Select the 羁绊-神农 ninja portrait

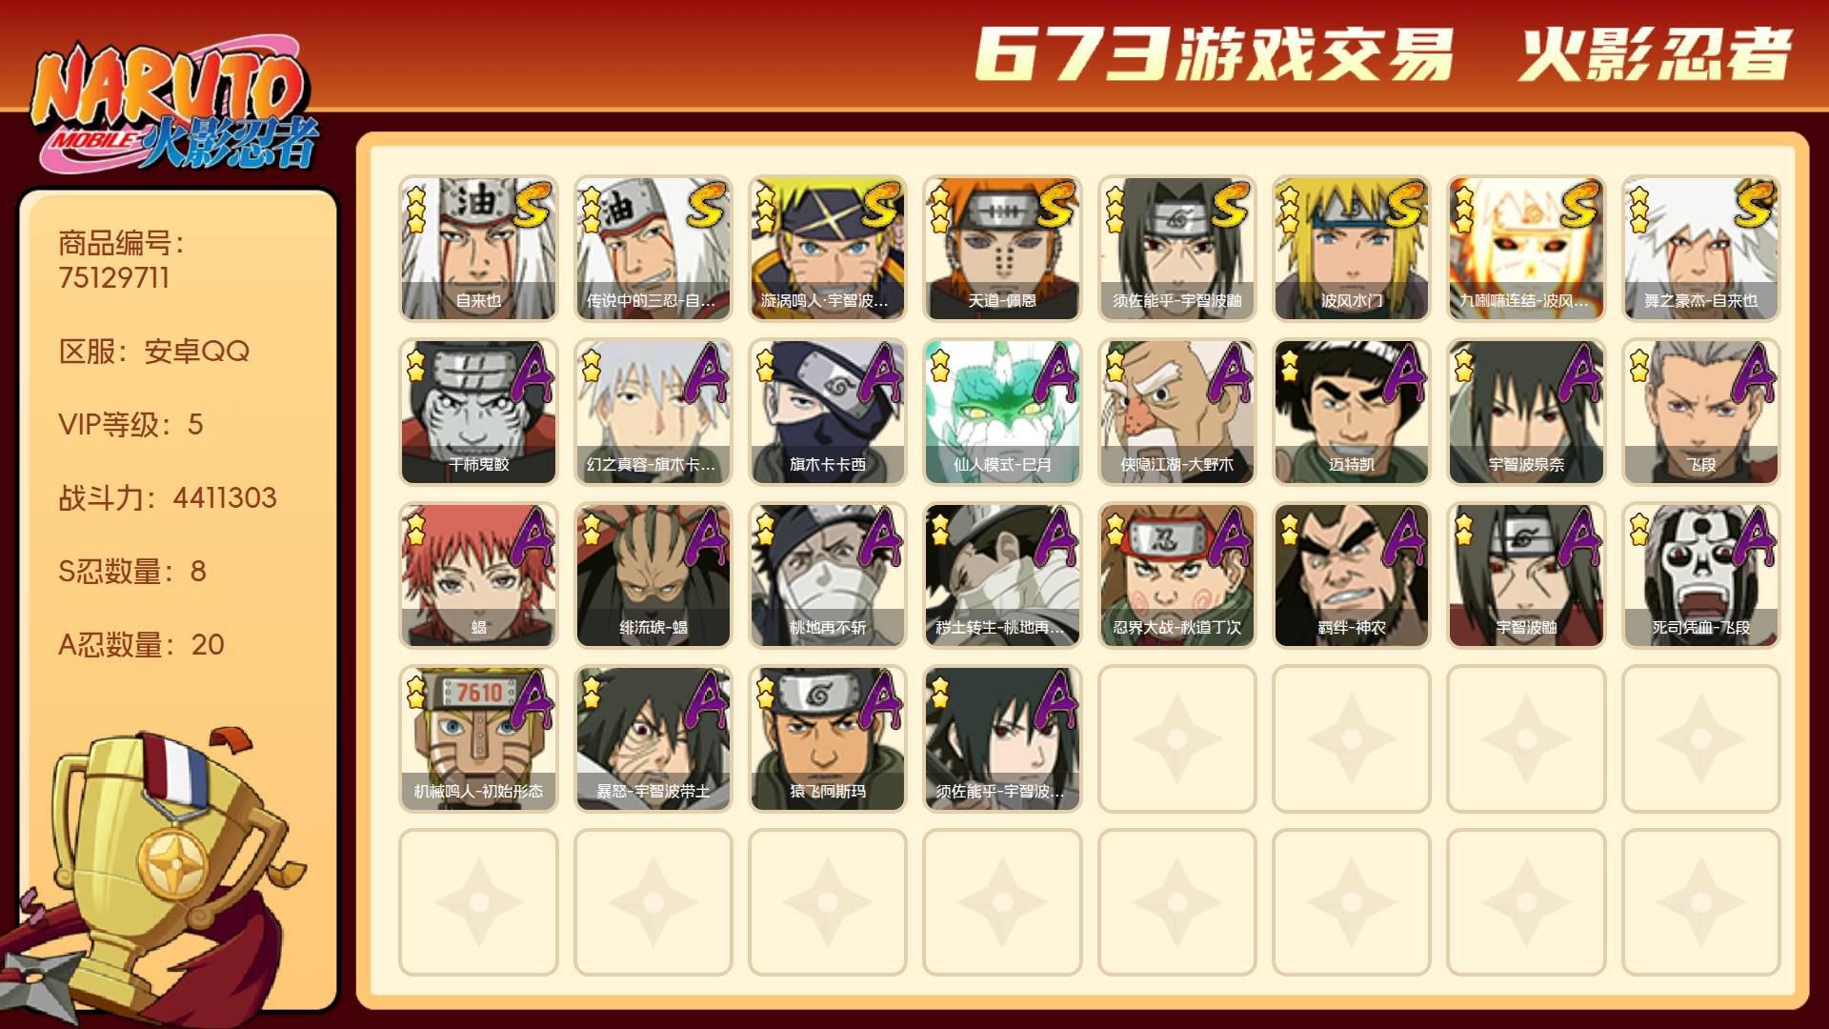click(1351, 575)
